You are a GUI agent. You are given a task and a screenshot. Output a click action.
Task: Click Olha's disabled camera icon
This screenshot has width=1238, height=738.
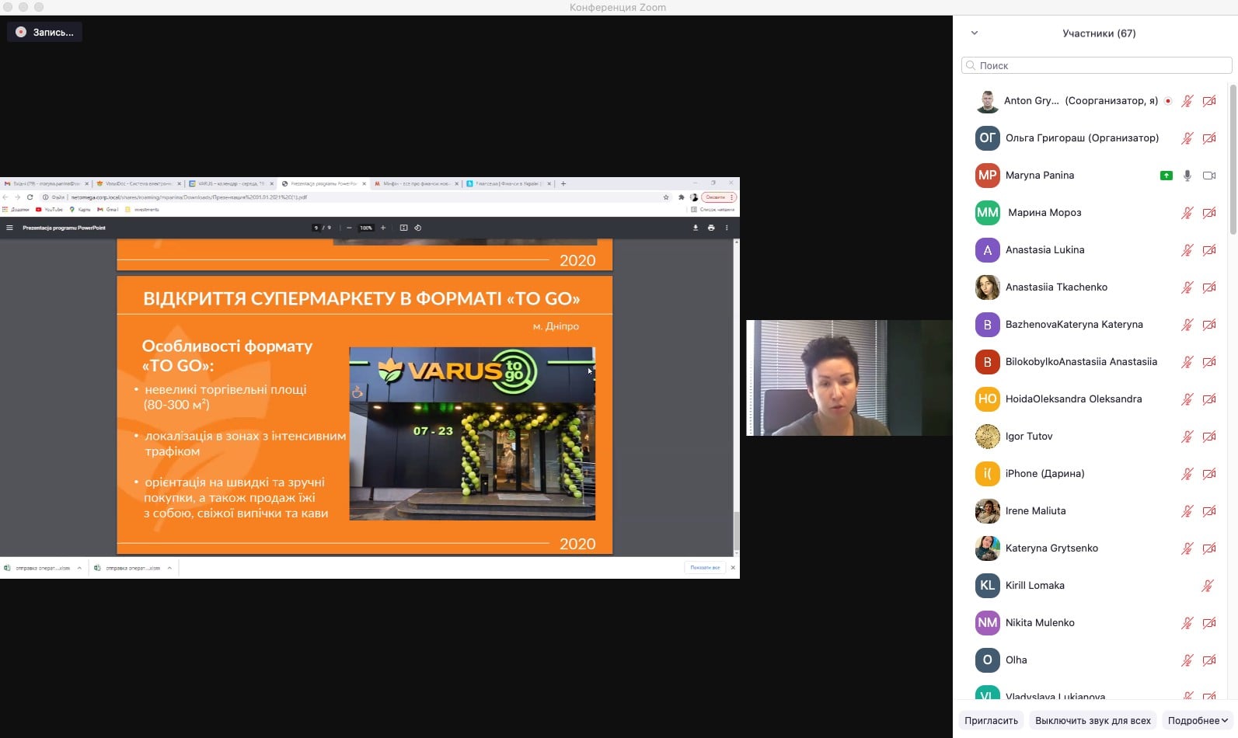click(x=1209, y=660)
